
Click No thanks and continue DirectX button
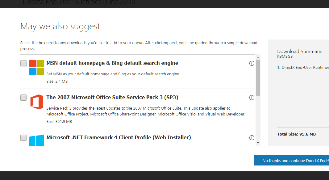(x=292, y=161)
